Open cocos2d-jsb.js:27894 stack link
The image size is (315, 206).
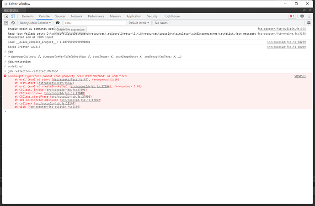coord(90,86)
